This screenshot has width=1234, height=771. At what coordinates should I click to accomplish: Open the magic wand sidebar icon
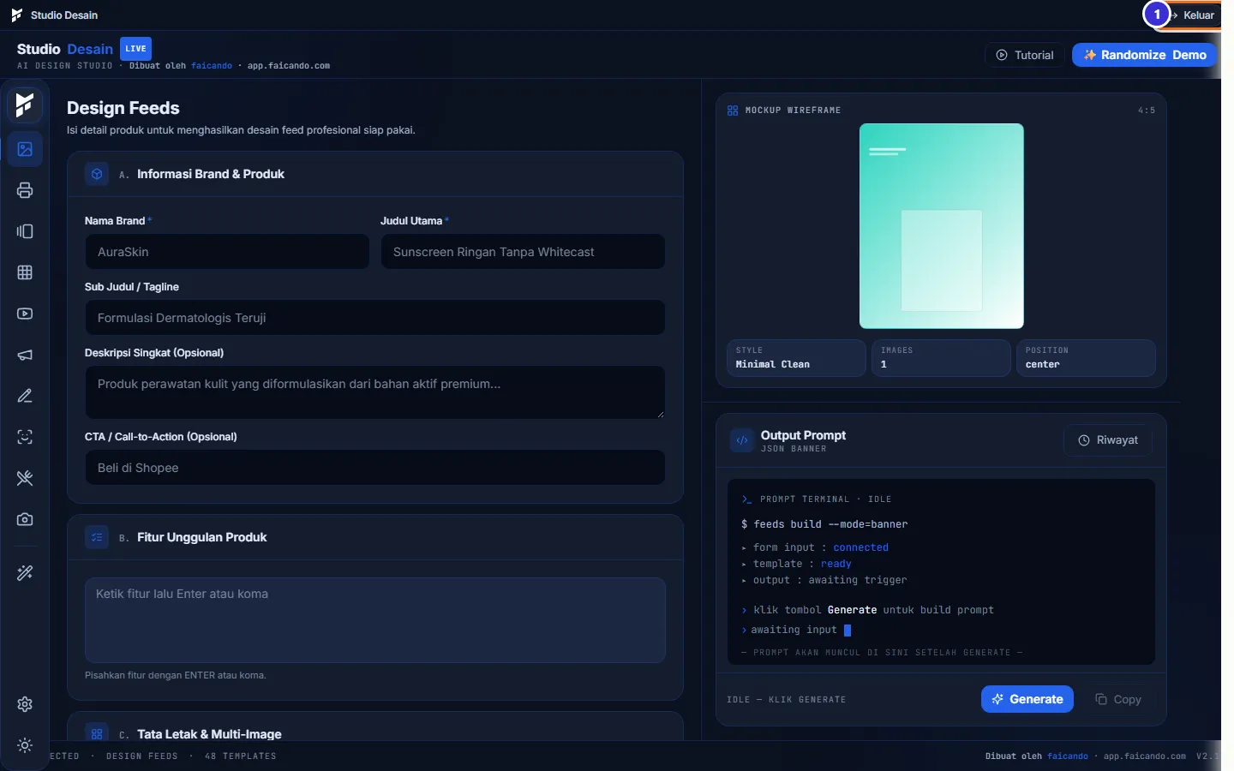click(25, 573)
